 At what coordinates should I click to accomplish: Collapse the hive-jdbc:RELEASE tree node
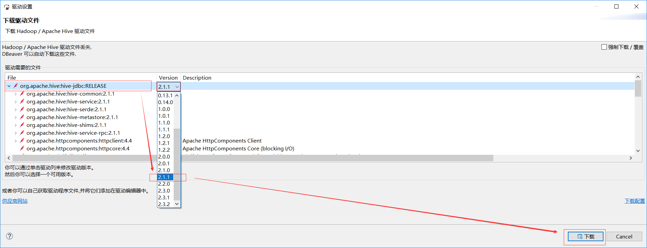pyautogui.click(x=9, y=86)
